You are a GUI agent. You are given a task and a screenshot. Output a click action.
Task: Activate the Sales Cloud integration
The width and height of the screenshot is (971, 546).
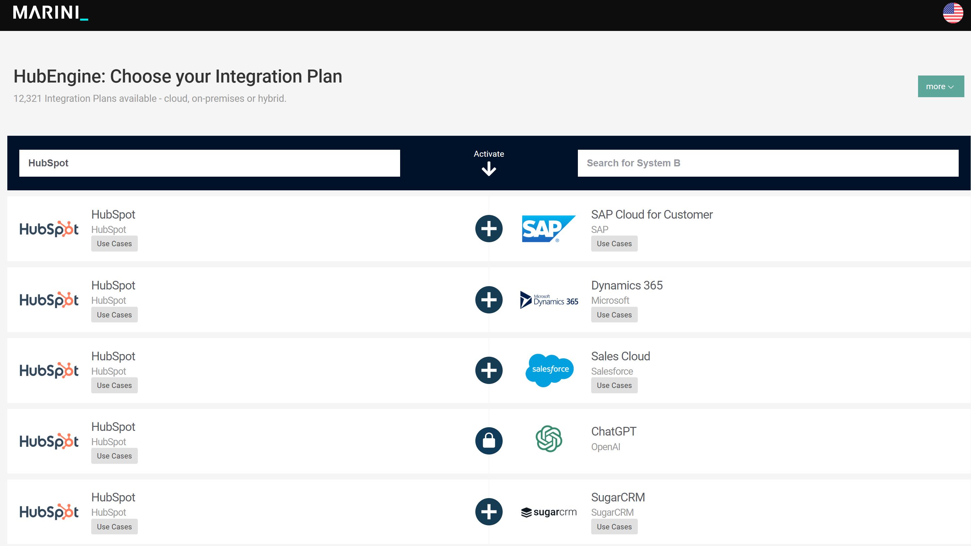pyautogui.click(x=489, y=370)
